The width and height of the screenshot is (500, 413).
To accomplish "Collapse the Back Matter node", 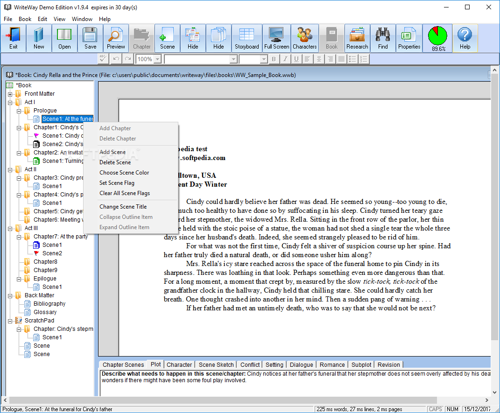I will click(x=10, y=296).
